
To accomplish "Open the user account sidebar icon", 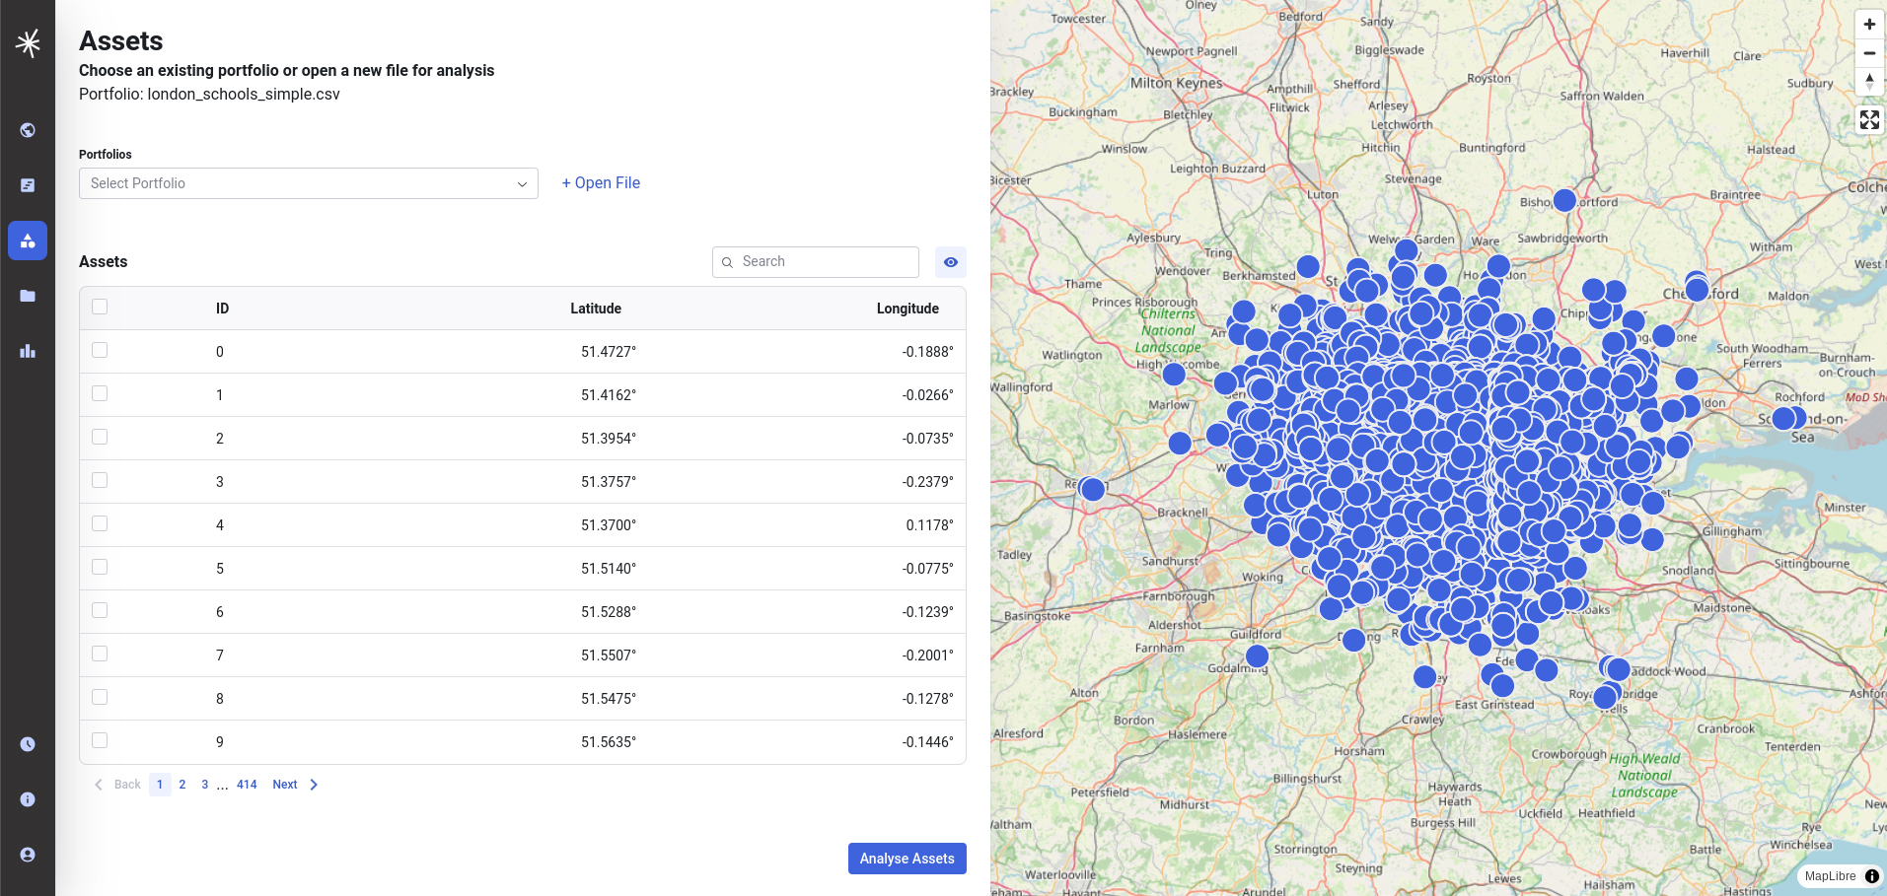I will 28,855.
